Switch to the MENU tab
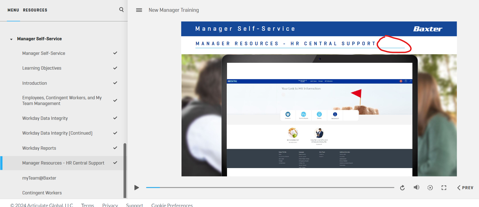The height and width of the screenshot is (207, 479). click(x=13, y=10)
